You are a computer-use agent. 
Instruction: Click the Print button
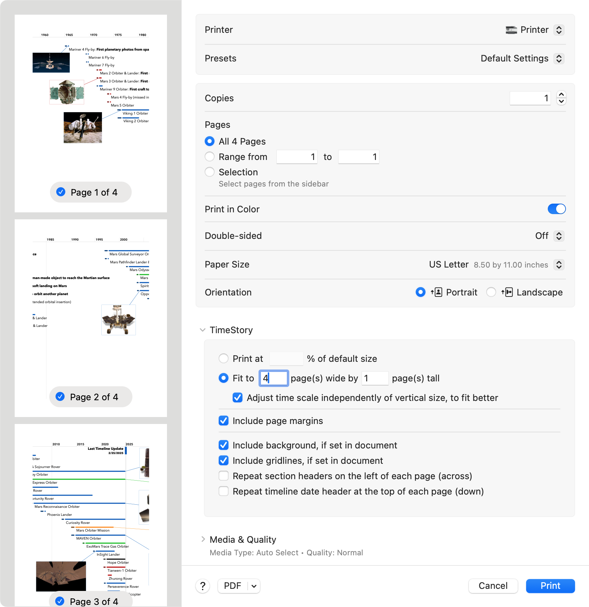tap(550, 586)
